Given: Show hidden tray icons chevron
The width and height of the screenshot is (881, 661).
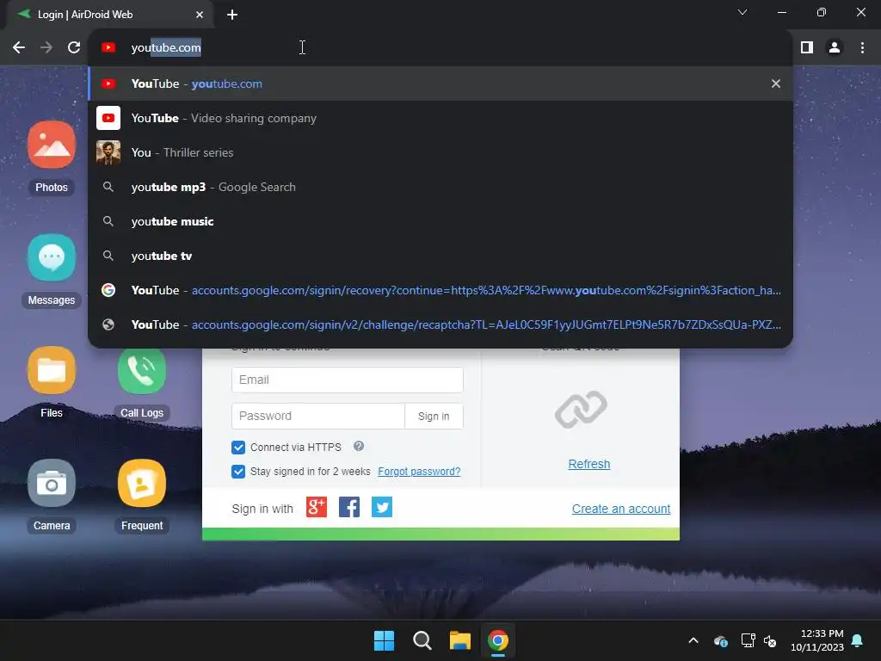Looking at the screenshot, I should (693, 640).
